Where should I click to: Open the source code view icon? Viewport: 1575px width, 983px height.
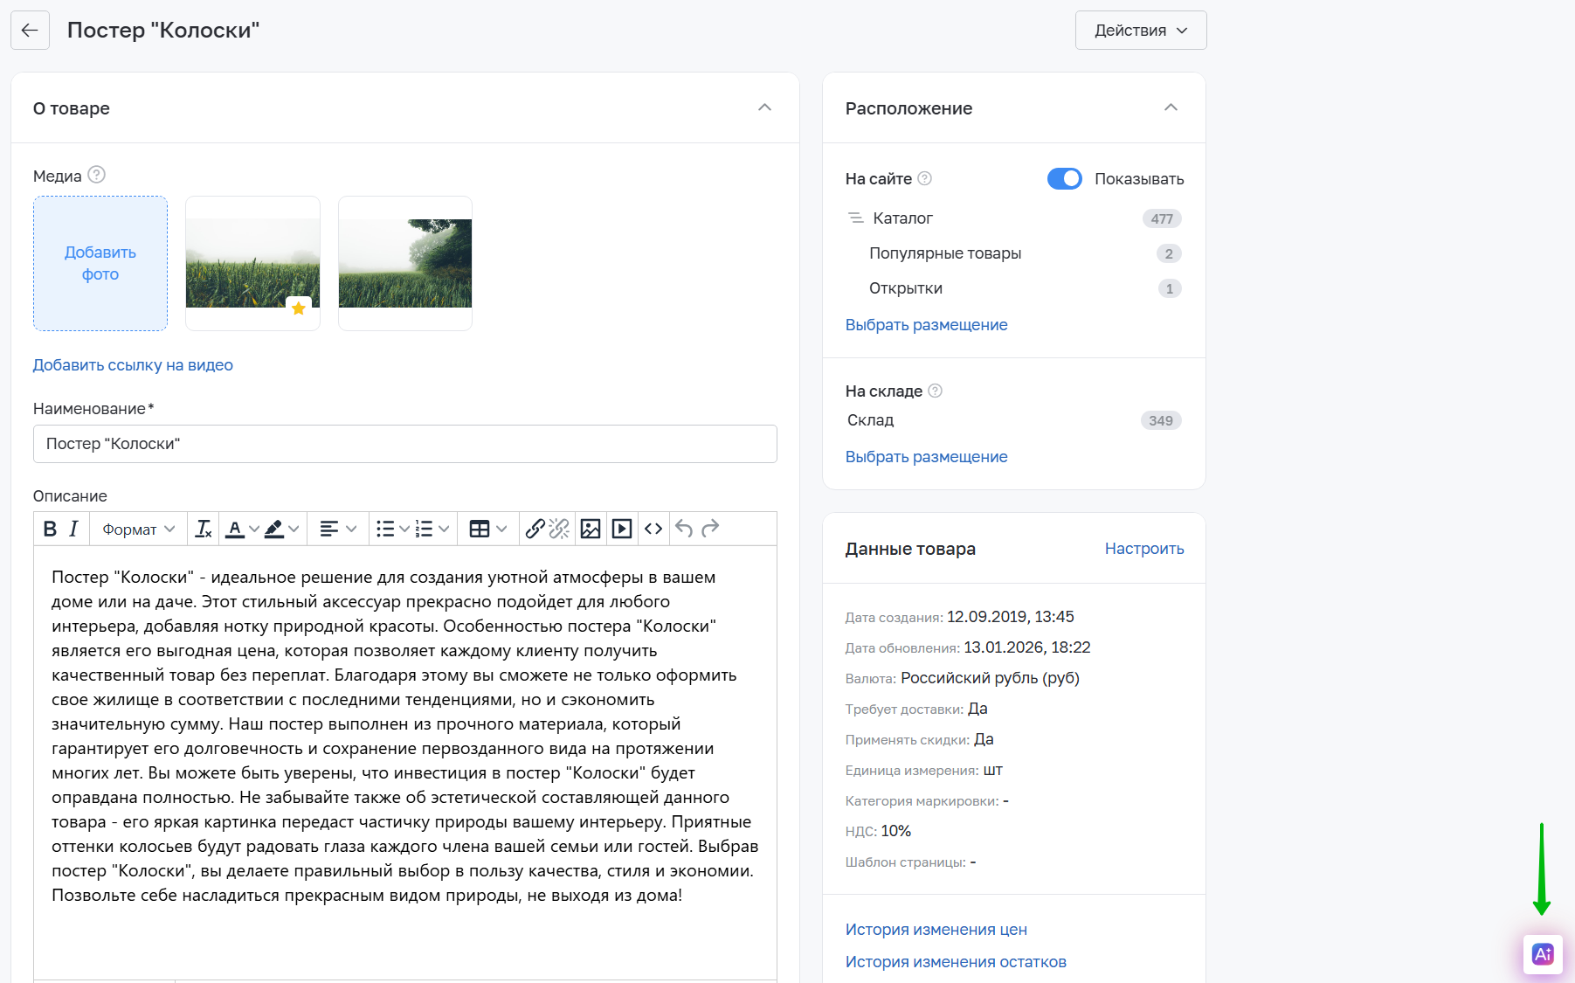653,529
